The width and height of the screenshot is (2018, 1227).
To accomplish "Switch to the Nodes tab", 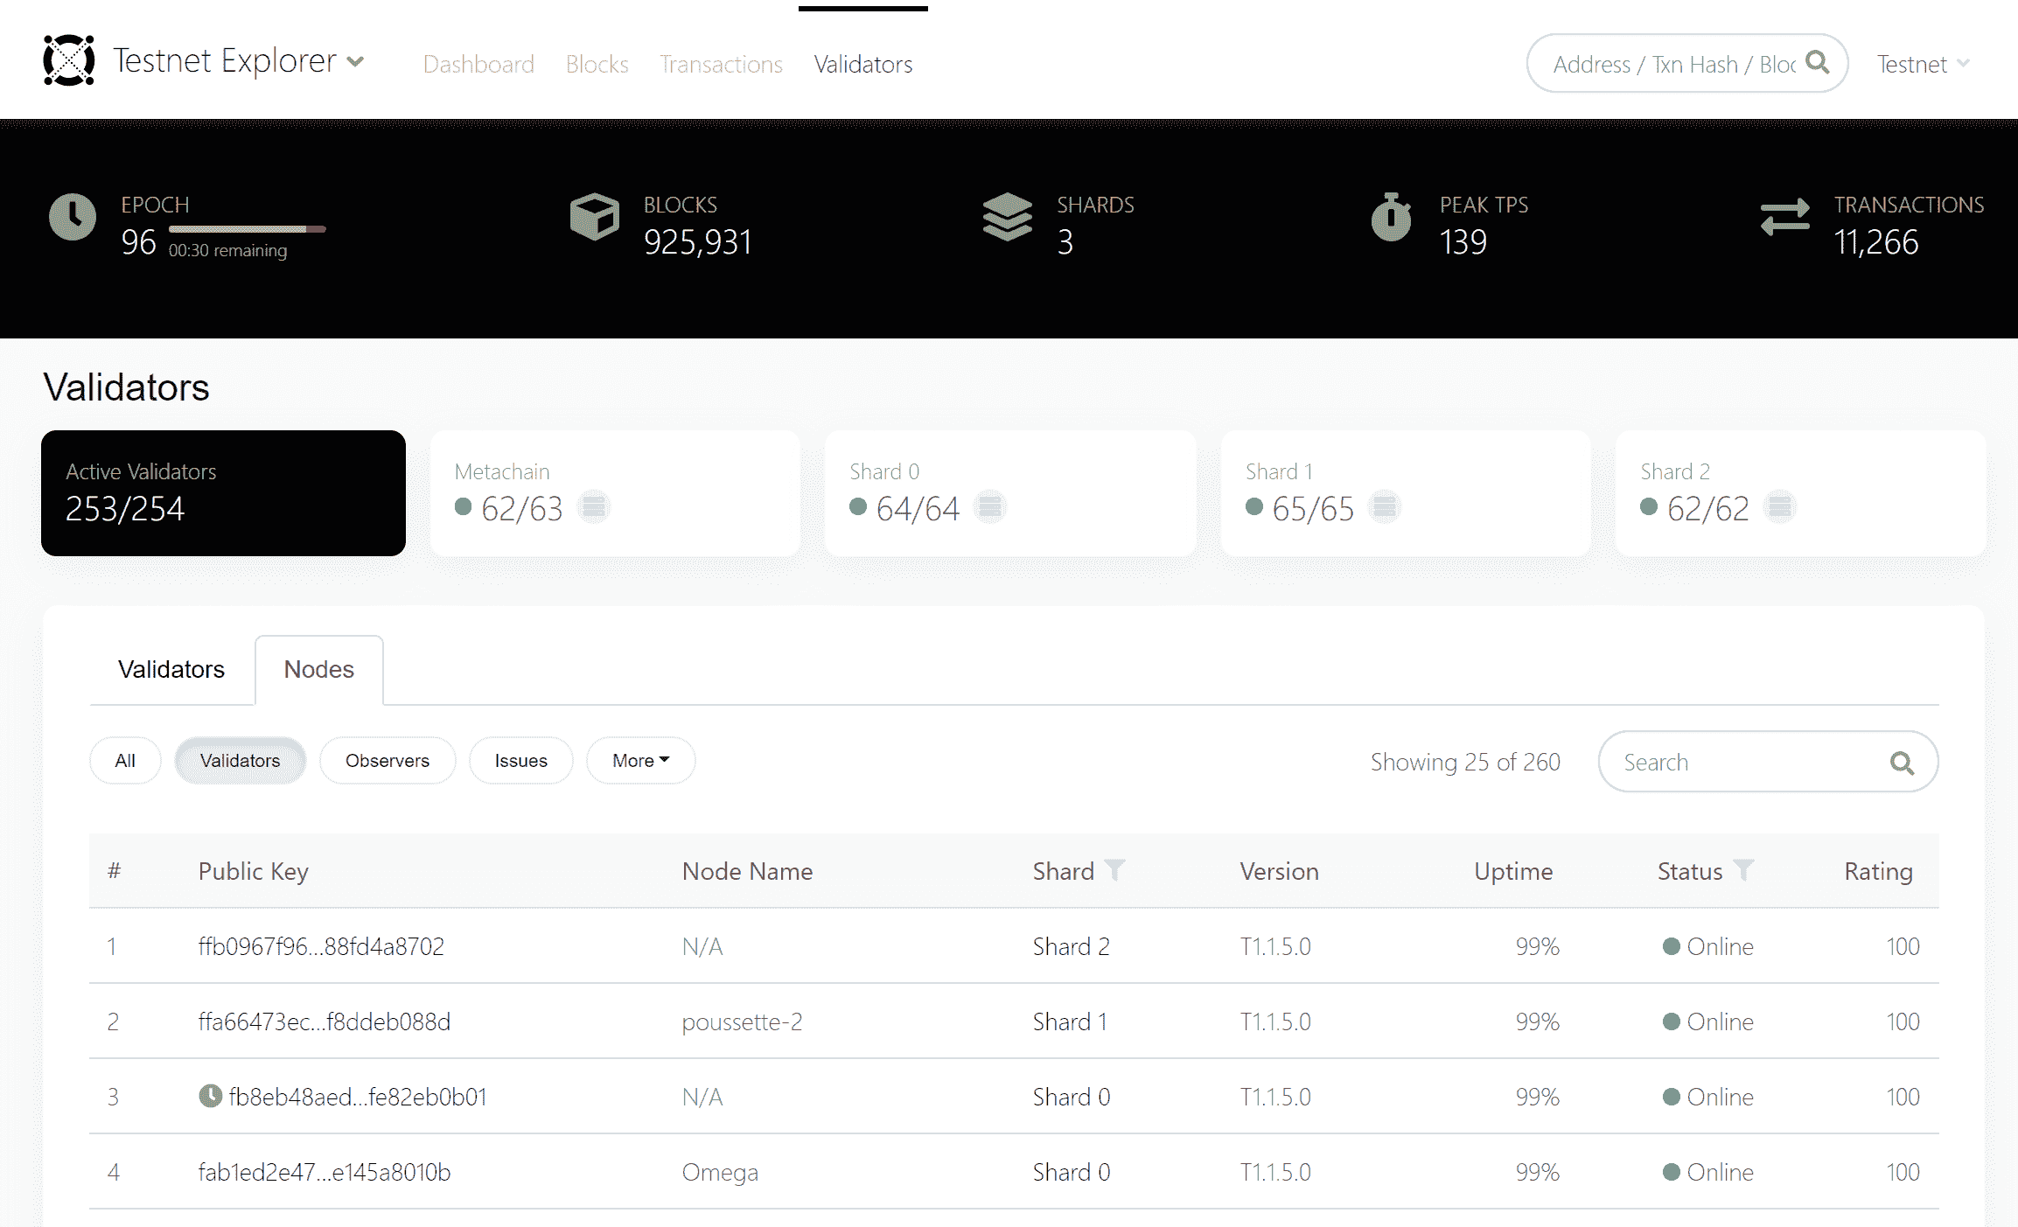I will (x=318, y=670).
